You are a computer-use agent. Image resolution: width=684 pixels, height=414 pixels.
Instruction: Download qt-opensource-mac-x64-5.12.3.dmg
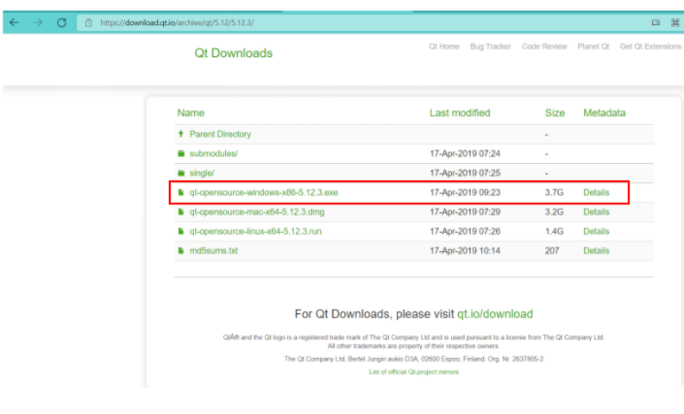(x=257, y=212)
